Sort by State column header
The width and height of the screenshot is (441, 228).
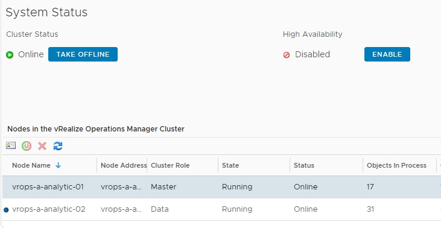[x=230, y=165]
